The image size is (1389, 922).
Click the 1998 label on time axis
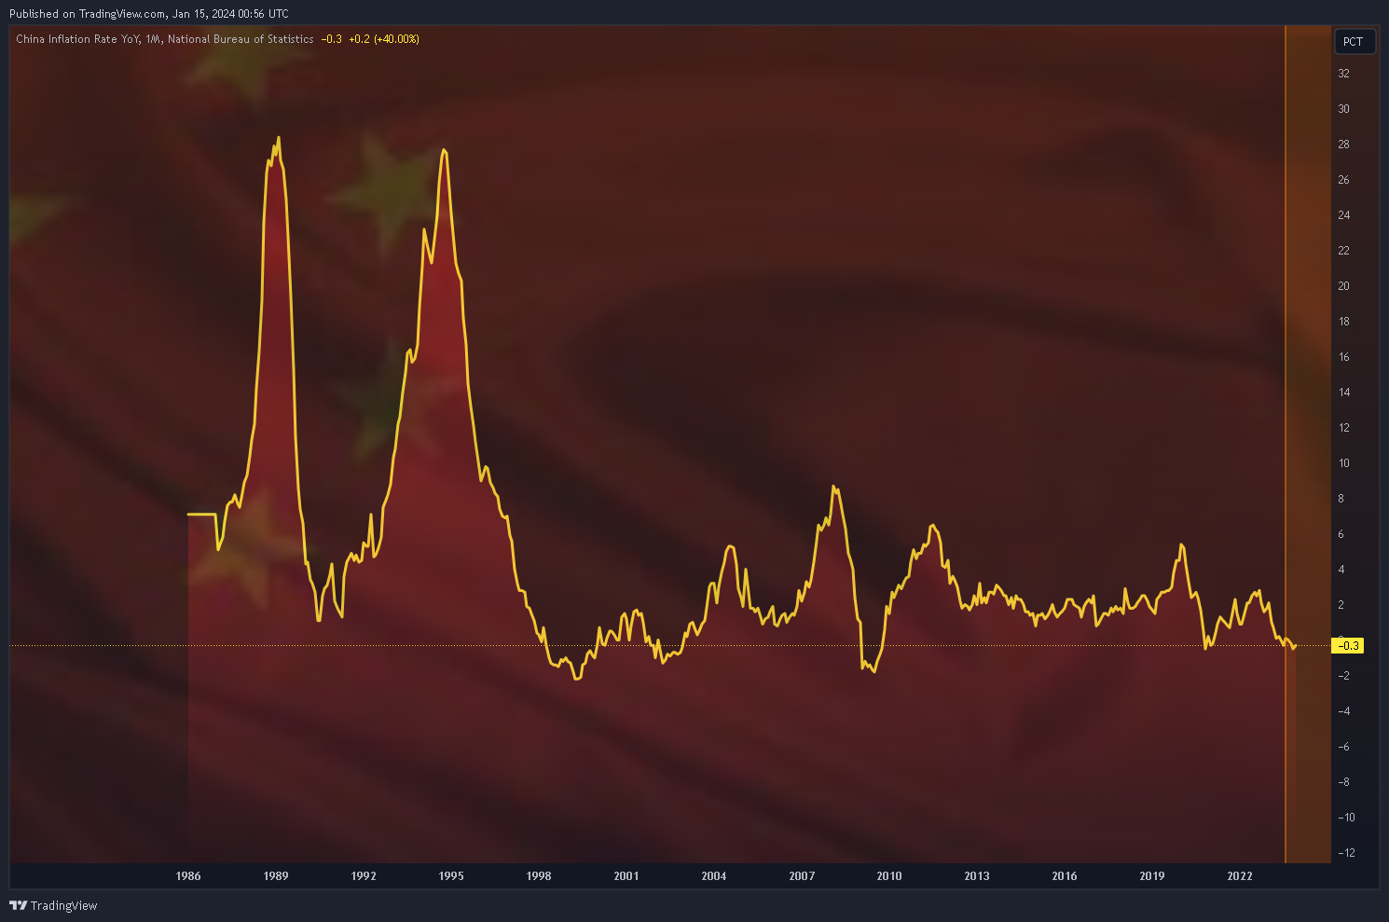(539, 875)
